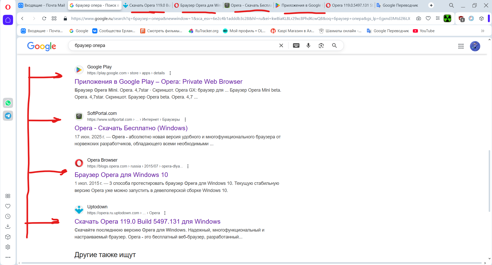492x265 pixels.
Task: Click the Google logo
Action: pos(42,46)
